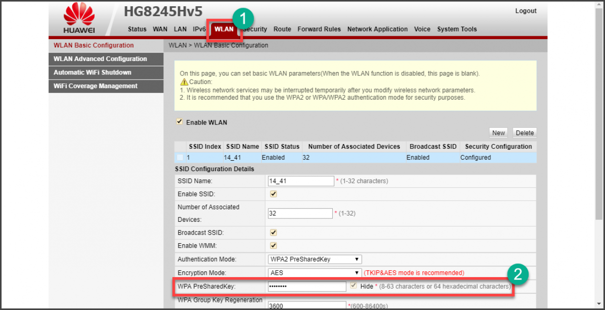
Task: Click the WPA PreSharedKey password field
Action: (307, 286)
